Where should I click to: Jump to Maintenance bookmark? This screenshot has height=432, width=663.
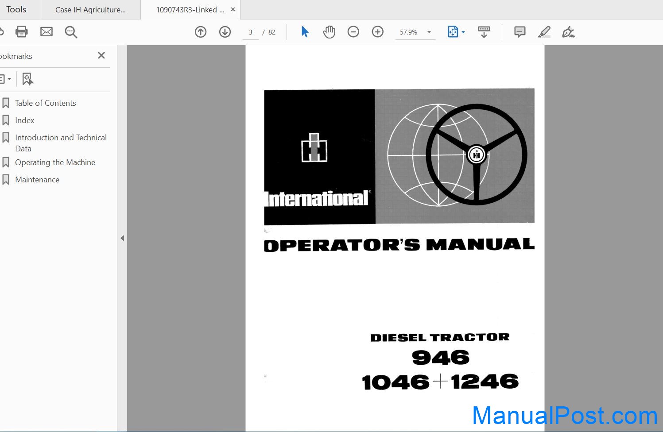coord(37,180)
